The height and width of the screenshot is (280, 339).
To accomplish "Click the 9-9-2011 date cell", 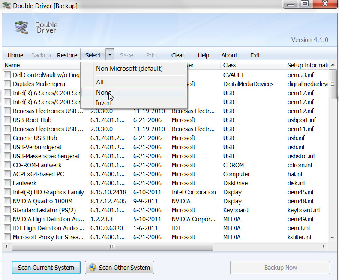I will coord(146,201).
